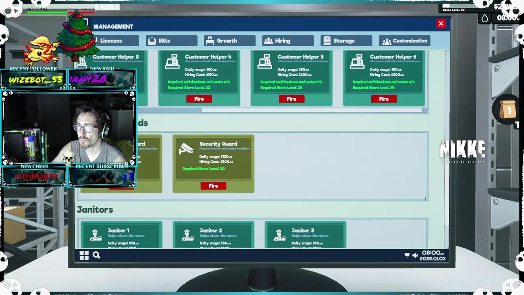Click the volume speaker tray icon

(x=415, y=255)
